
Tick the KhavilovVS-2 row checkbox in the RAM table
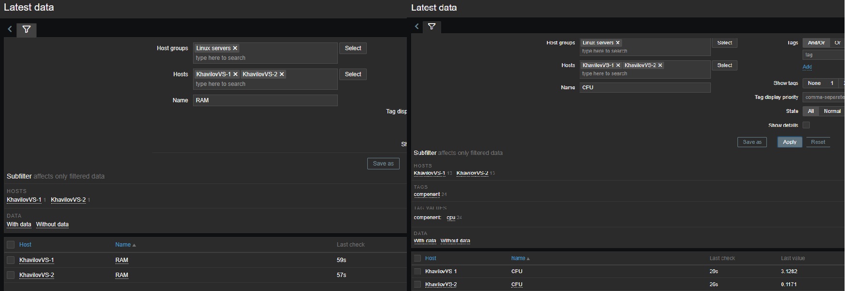(x=11, y=275)
